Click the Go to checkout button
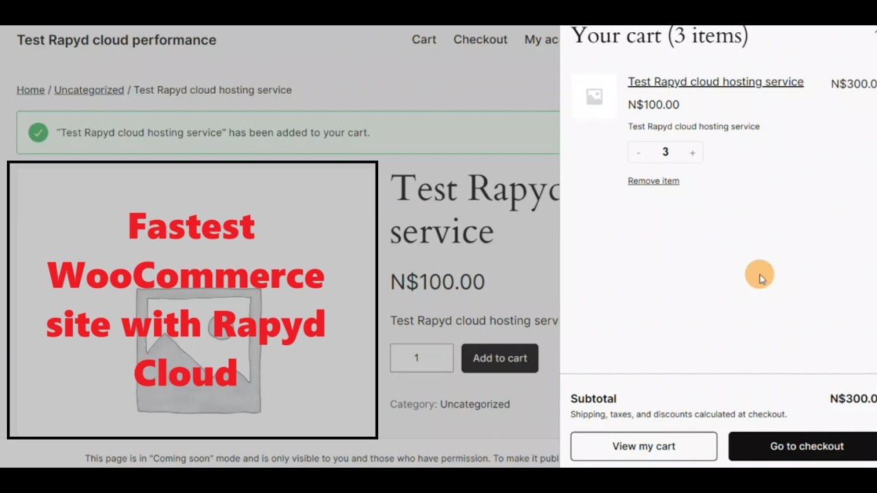Screen dimensions: 877x493 [803, 446]
